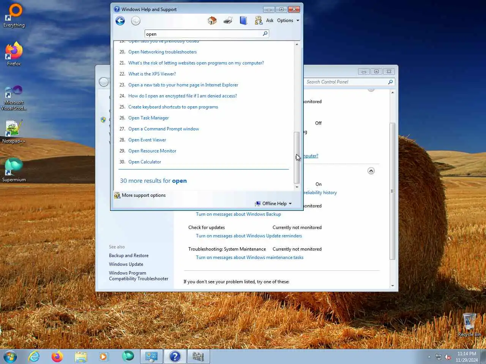Click the Help results scrollbar thumb

tap(297, 157)
